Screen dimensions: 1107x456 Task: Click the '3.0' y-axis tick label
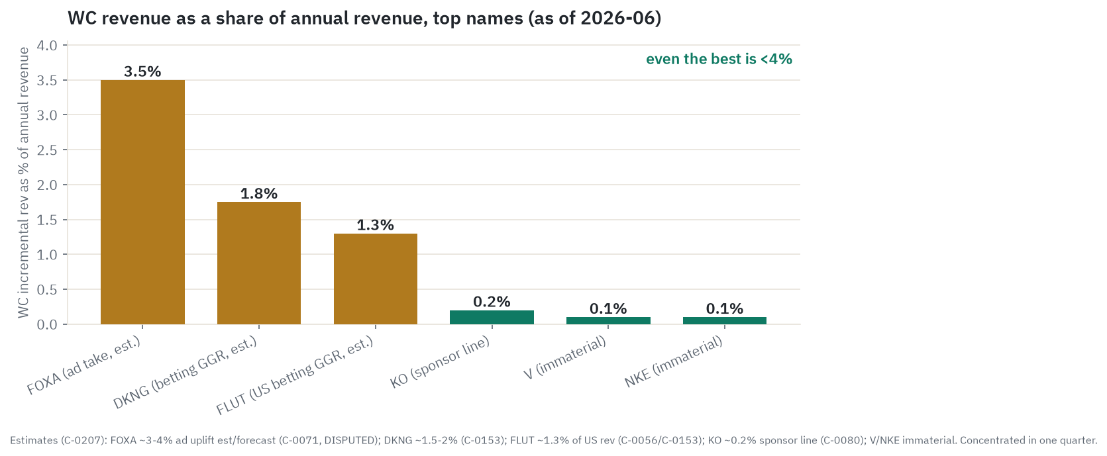(48, 115)
